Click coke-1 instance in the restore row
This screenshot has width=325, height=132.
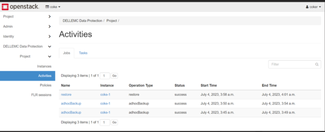point(105,95)
